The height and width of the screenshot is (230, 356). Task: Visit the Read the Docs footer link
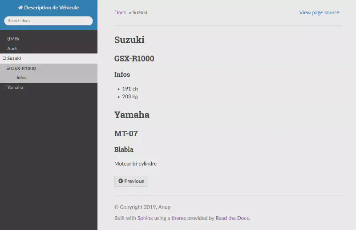point(232,218)
